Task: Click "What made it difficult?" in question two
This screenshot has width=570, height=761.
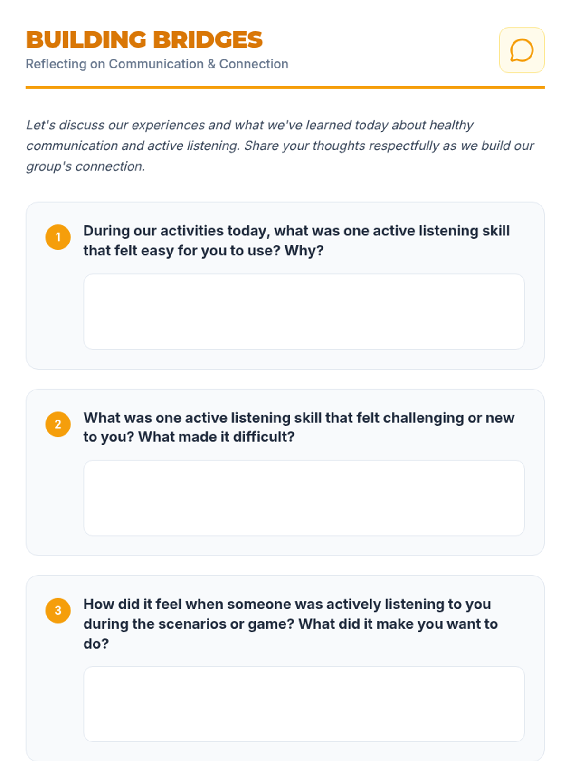Action: coord(216,437)
